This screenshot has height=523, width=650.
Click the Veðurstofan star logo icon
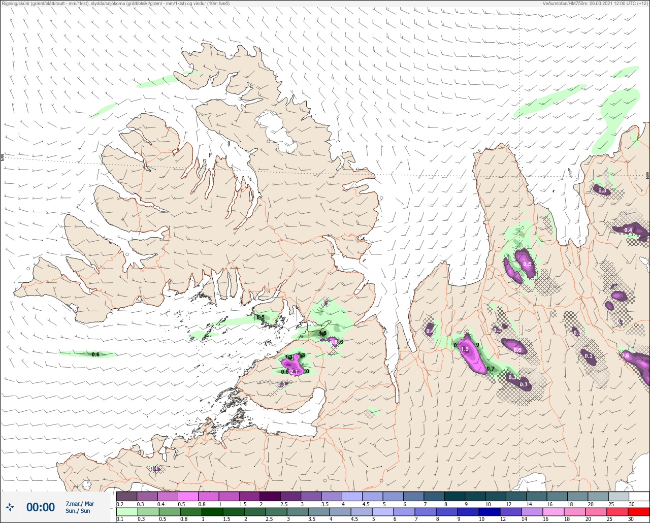point(10,507)
